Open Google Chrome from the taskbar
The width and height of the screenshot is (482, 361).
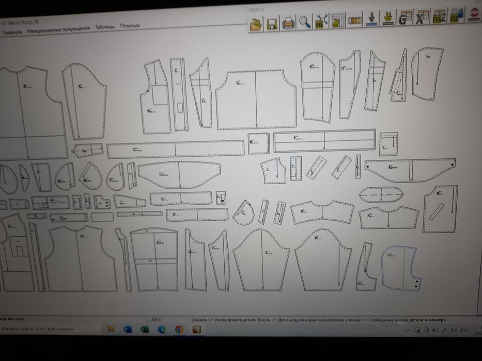(x=179, y=330)
